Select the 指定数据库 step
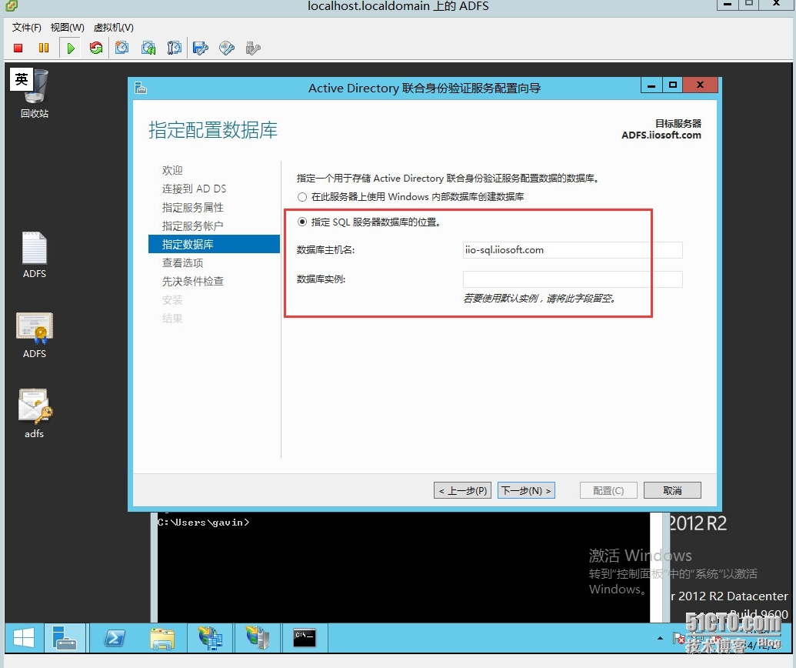 (214, 244)
